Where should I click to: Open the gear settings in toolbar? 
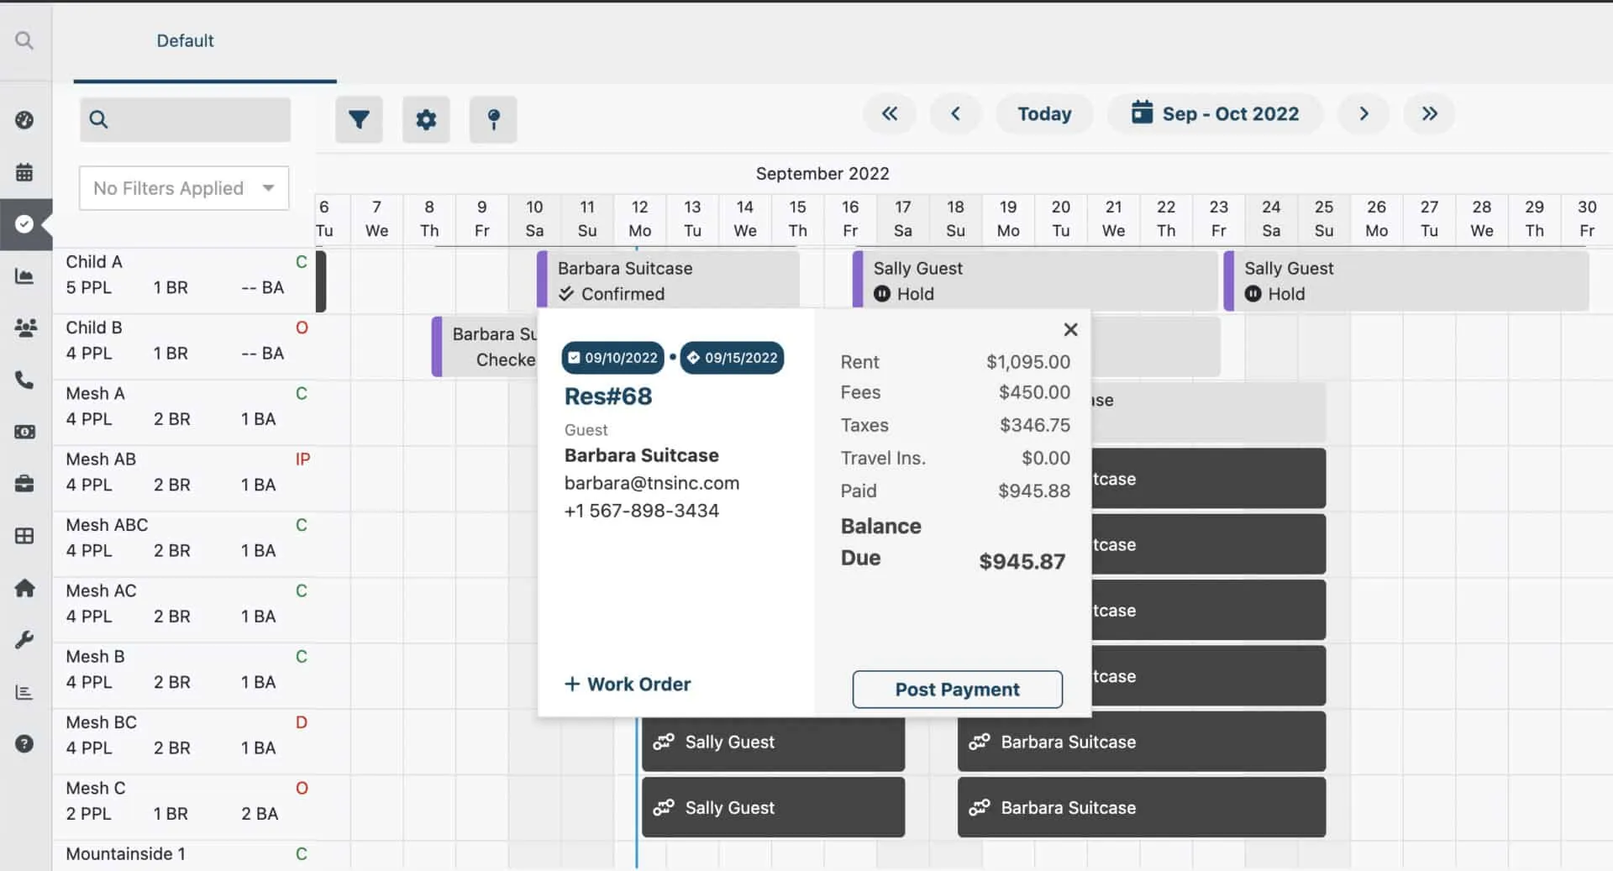pos(426,119)
